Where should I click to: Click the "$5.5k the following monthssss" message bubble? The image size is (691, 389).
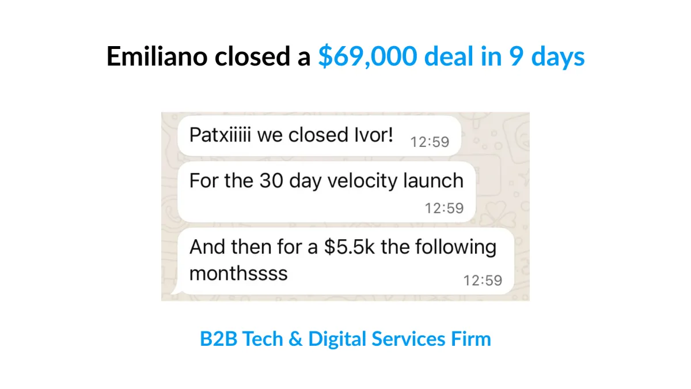[x=345, y=261]
